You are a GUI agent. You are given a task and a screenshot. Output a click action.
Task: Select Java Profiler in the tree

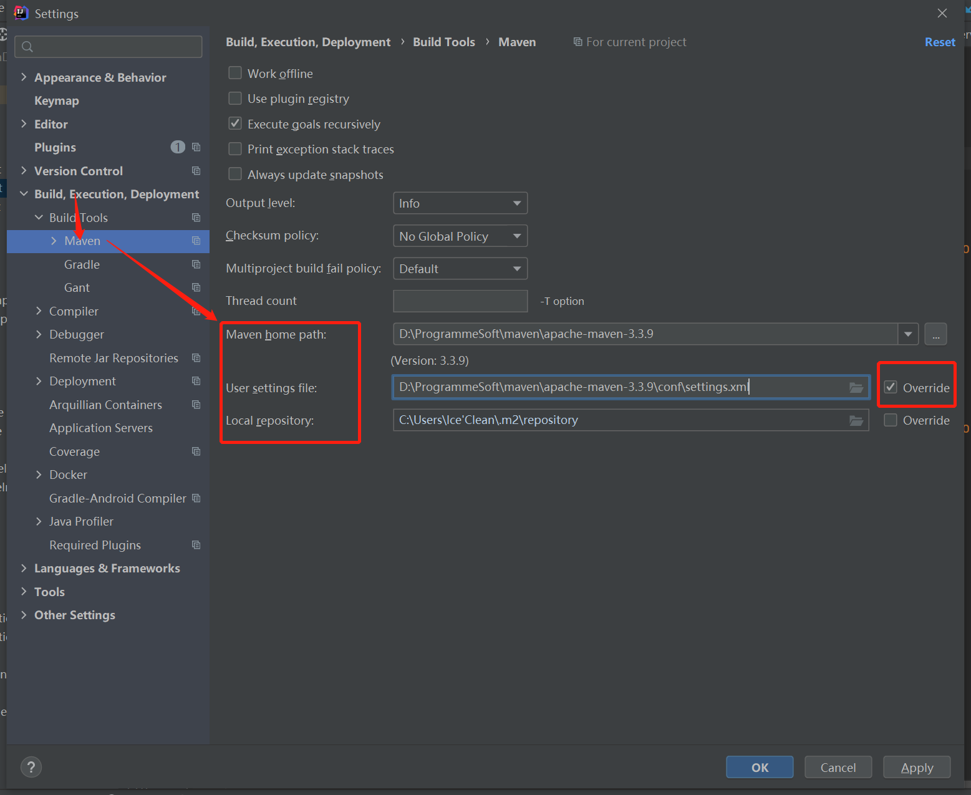[x=81, y=522]
